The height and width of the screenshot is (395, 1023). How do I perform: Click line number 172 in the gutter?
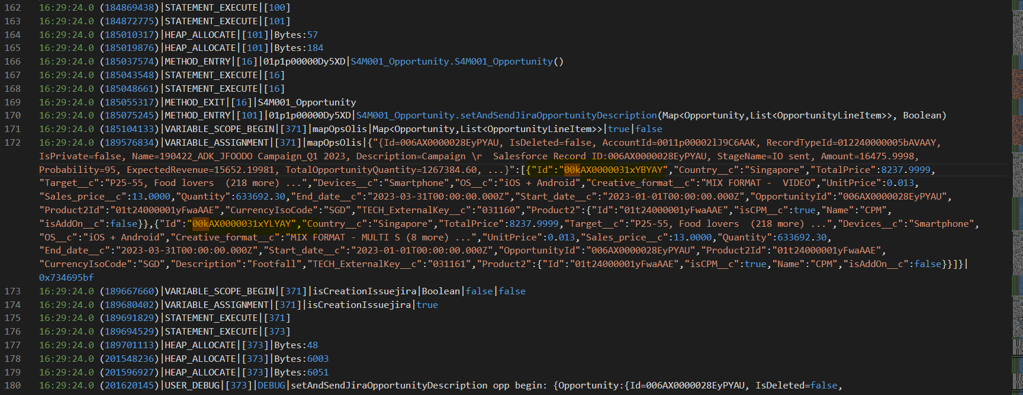click(x=12, y=143)
